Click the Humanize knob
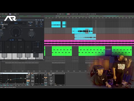 coord(32,34)
